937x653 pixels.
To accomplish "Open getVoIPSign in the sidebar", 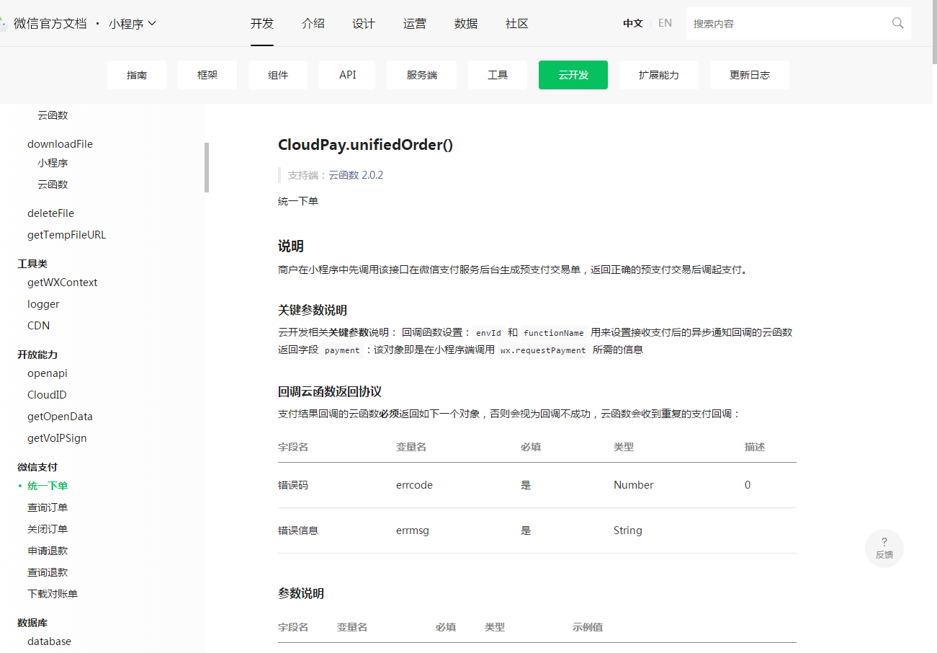I will (57, 438).
